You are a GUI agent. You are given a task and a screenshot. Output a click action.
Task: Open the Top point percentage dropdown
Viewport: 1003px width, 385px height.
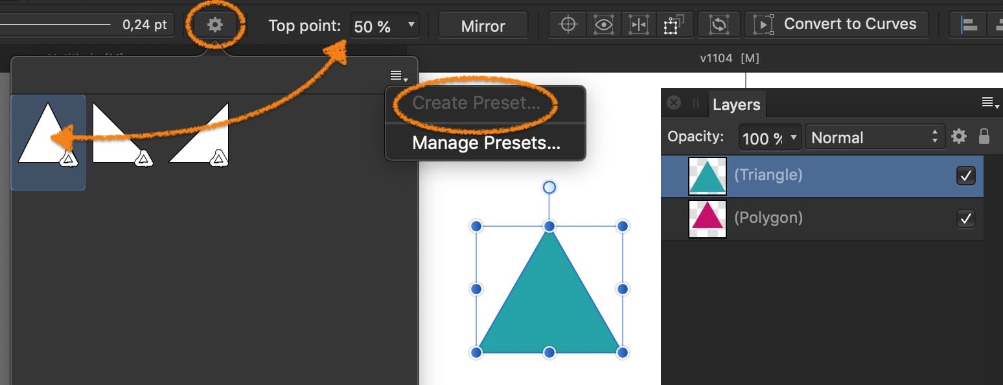coord(410,25)
